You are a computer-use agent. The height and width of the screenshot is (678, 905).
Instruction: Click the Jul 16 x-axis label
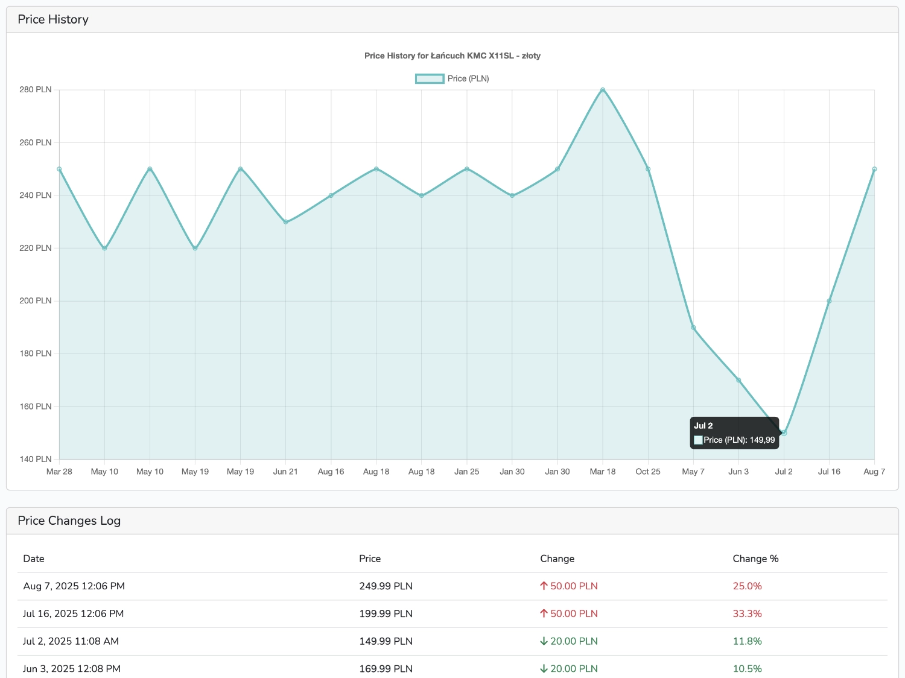(829, 472)
